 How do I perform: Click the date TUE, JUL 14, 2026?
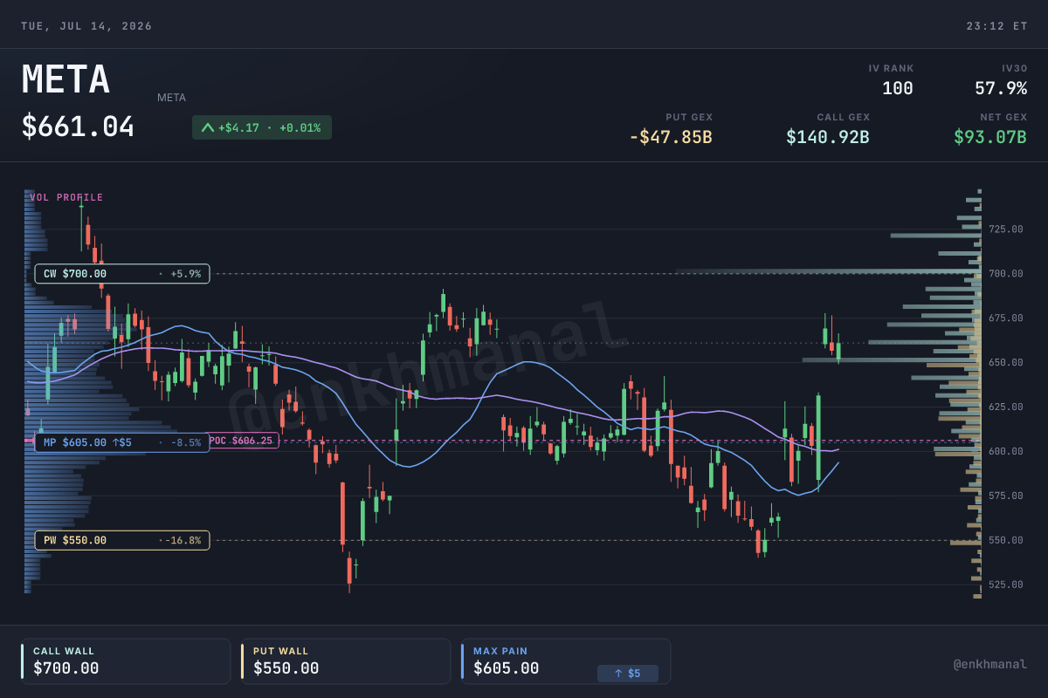tap(86, 26)
